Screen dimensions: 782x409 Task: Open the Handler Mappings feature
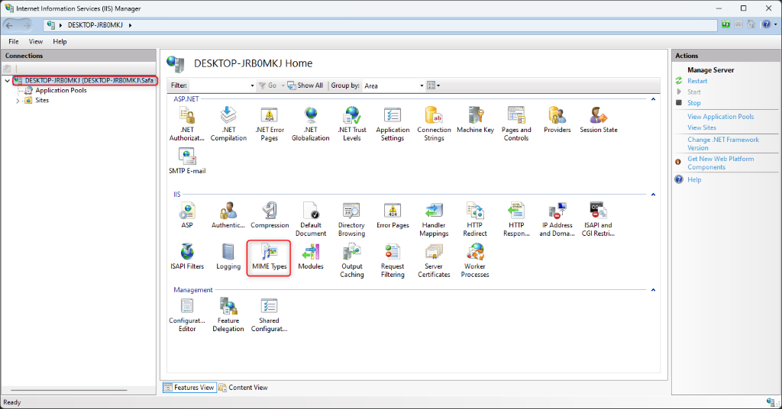click(x=434, y=220)
